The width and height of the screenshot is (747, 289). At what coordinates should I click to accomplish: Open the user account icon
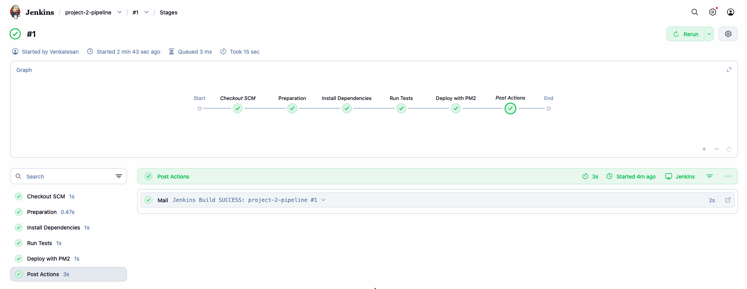tap(731, 12)
